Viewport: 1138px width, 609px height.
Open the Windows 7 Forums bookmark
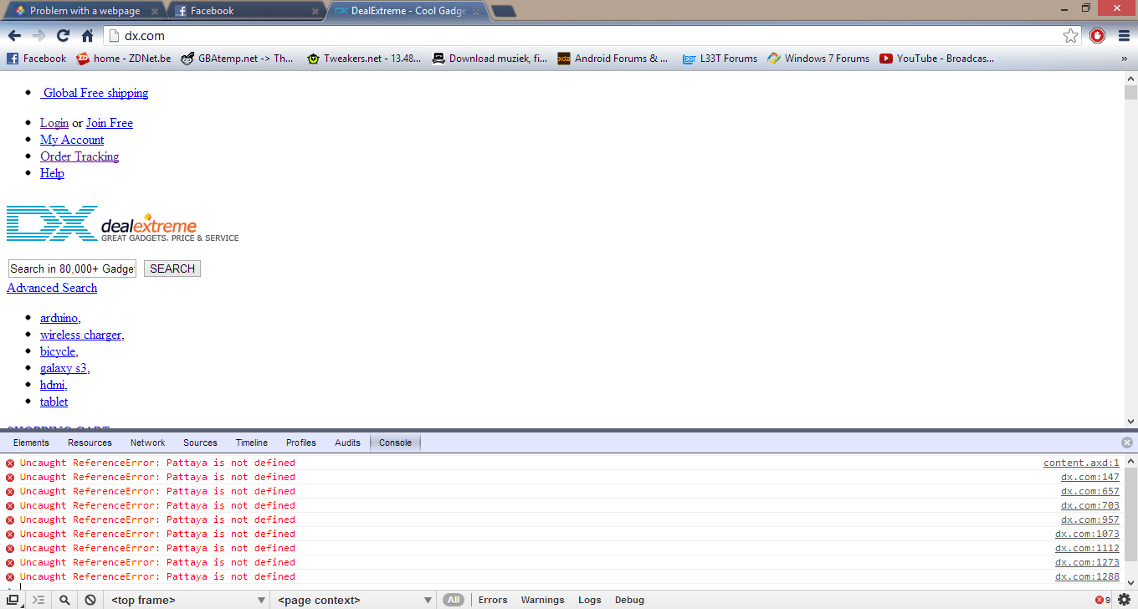[818, 59]
